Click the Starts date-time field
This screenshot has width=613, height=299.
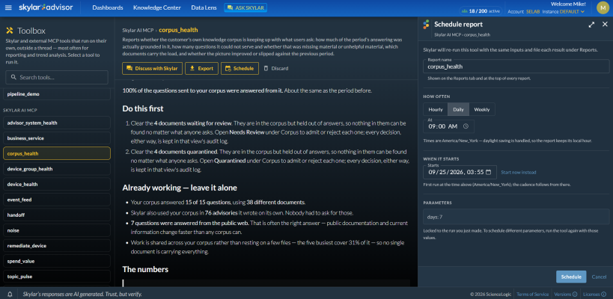click(460, 172)
